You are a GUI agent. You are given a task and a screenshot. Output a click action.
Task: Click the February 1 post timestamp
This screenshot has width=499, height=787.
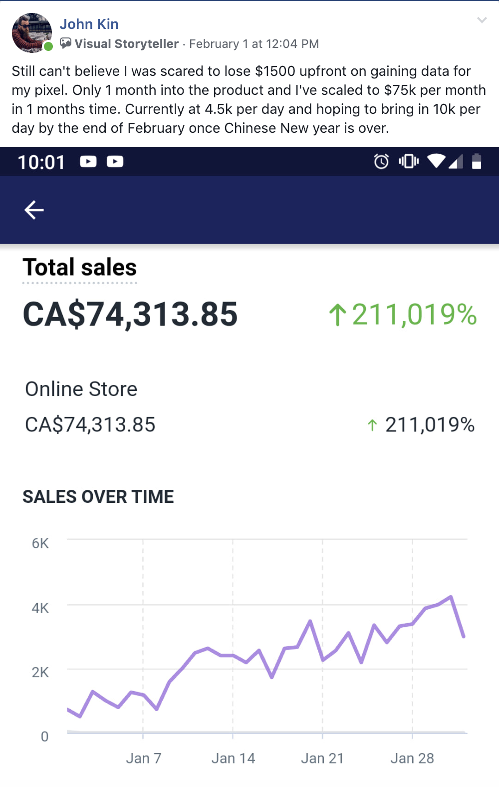click(x=254, y=44)
